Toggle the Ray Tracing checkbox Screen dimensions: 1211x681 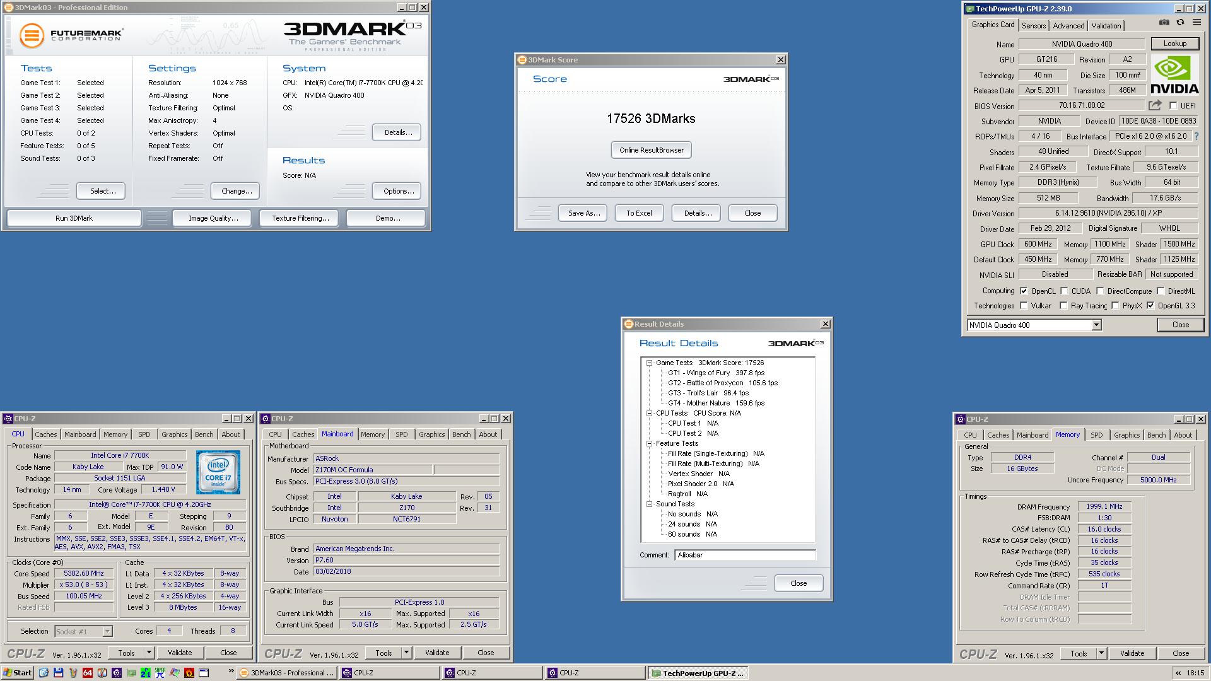[x=1063, y=306]
